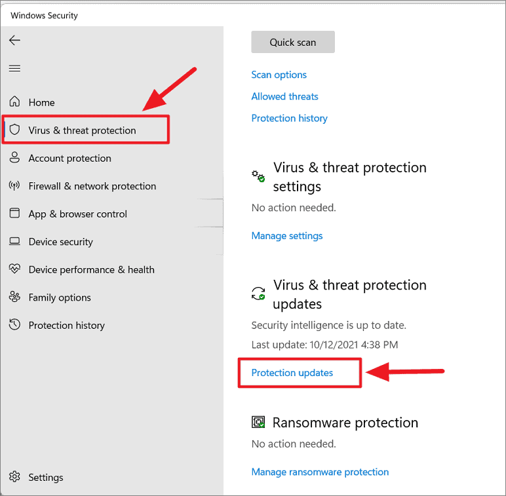This screenshot has height=496, width=506.
Task: Click the gears icon beside protection settings
Action: (x=258, y=176)
